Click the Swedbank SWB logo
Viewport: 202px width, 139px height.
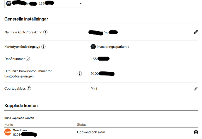click(x=8, y=132)
